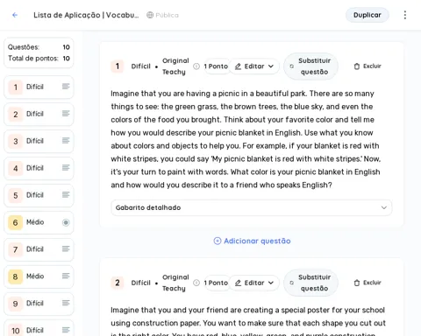Click the number 2 badge of question 2
The image size is (421, 336).
click(x=118, y=283)
